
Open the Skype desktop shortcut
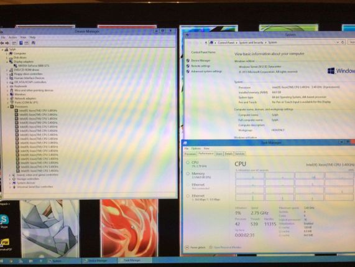click(4, 221)
